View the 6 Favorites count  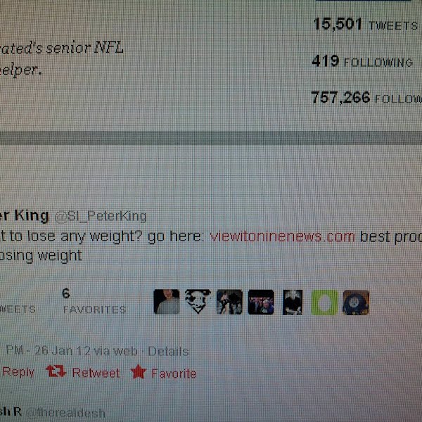pyautogui.click(x=94, y=301)
